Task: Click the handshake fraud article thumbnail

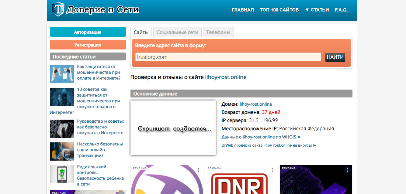Action: point(62,74)
